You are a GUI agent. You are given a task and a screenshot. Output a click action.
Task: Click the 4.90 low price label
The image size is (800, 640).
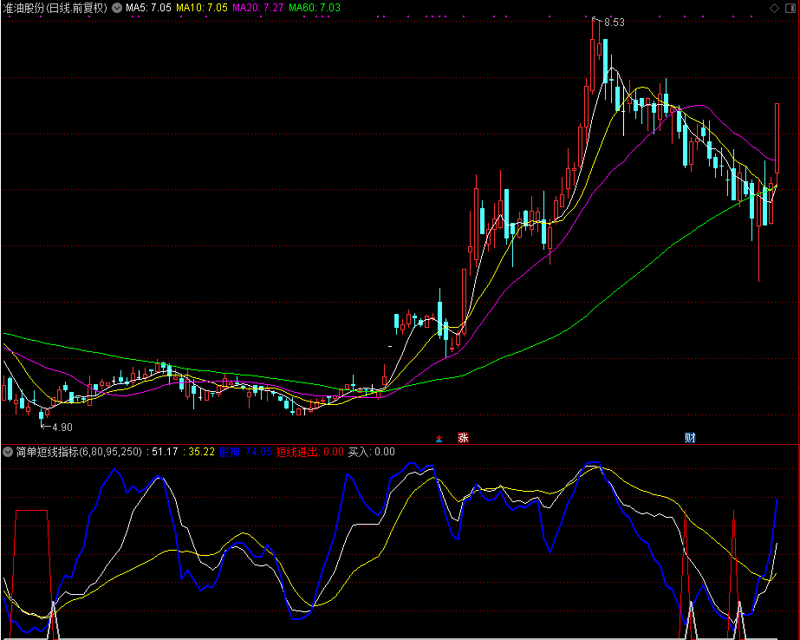[62, 428]
